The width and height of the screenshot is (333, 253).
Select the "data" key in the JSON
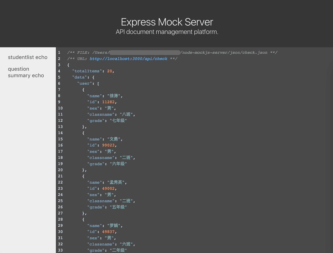[80, 77]
